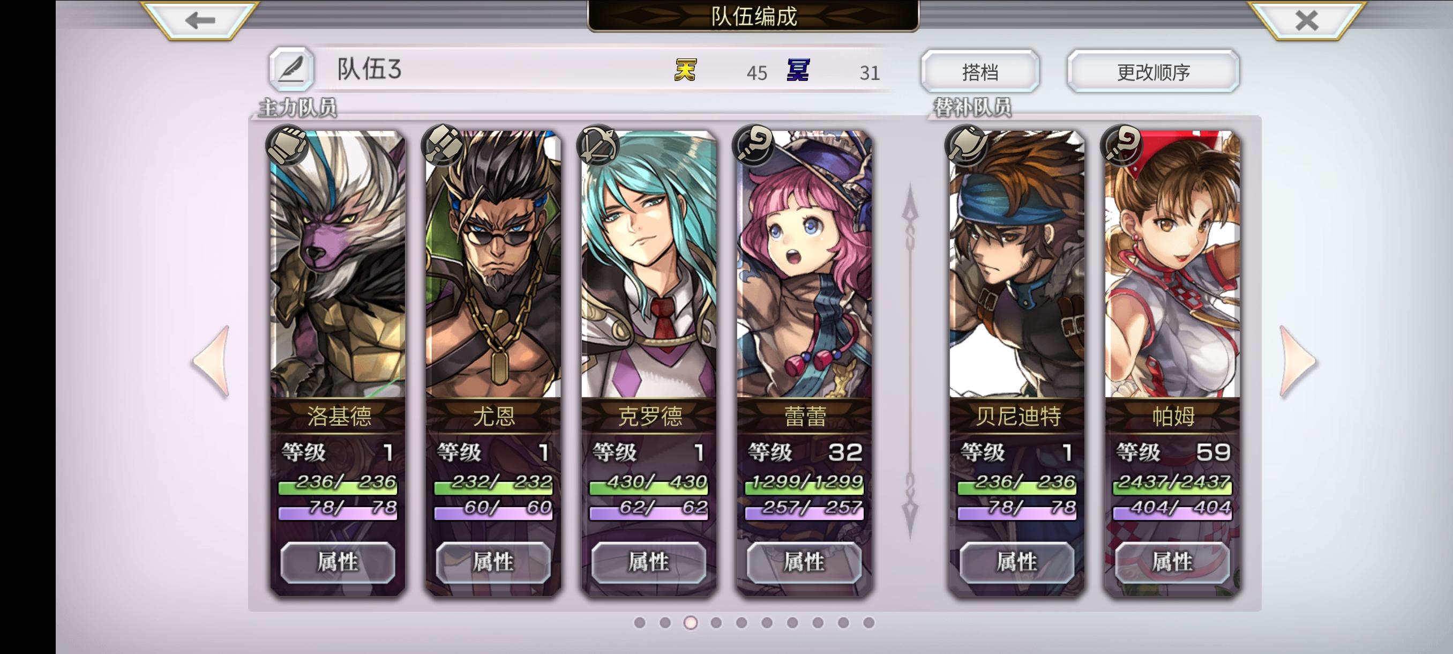Click the staff weapon icon on 帕姆 card
This screenshot has width=1453, height=654.
(x=1122, y=144)
